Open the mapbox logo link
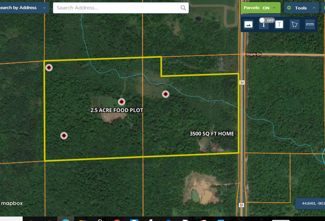Viewport: 325px width, 221px height. (12, 203)
